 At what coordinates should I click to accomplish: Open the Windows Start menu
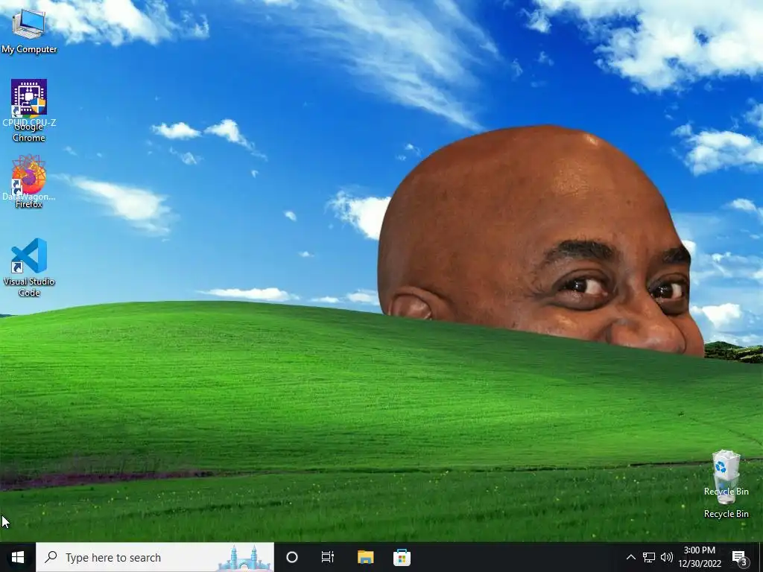click(x=18, y=557)
